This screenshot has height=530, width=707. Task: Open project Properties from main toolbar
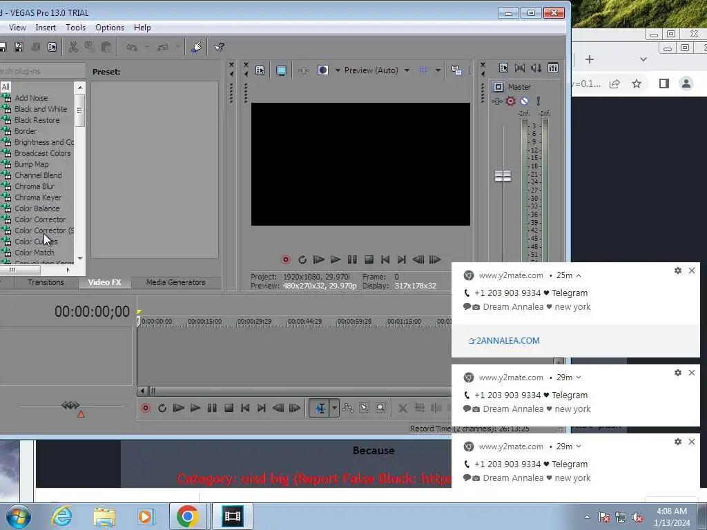(52, 47)
